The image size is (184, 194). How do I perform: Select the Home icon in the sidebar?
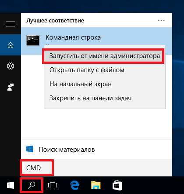pos(11,45)
